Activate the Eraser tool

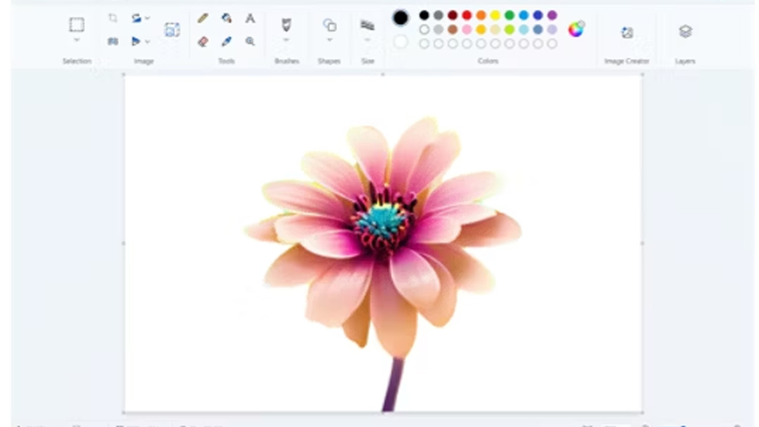pyautogui.click(x=203, y=42)
